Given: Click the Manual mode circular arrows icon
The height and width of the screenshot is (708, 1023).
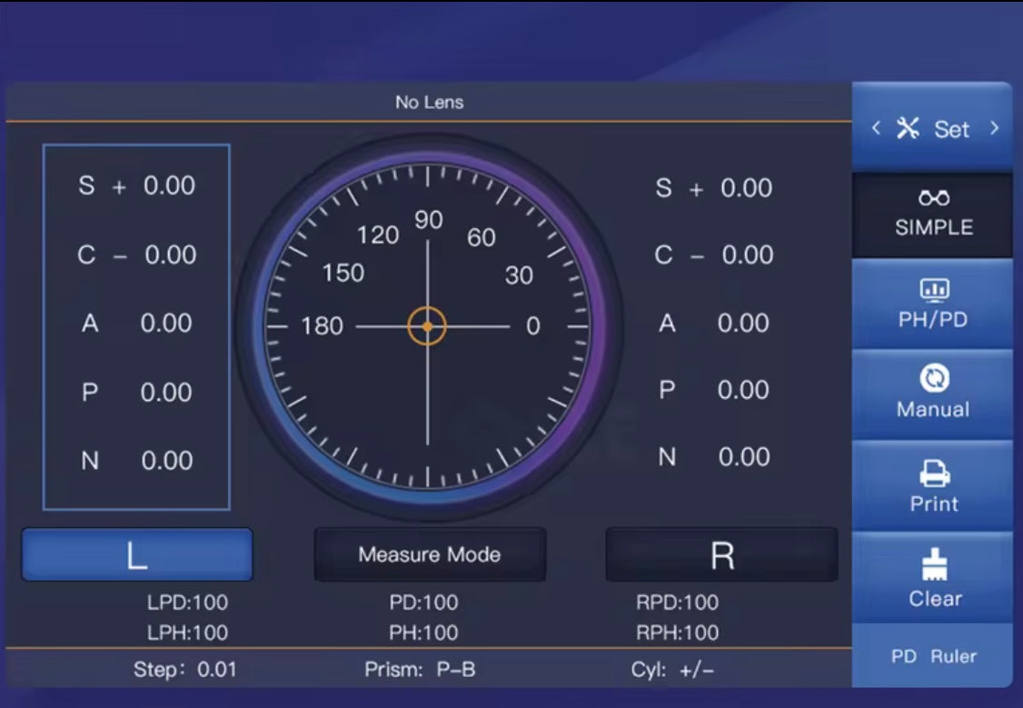Looking at the screenshot, I should 933,377.
